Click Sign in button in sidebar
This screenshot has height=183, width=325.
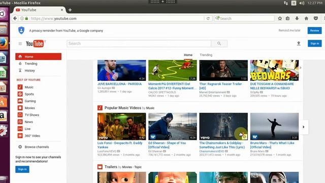[22, 169]
